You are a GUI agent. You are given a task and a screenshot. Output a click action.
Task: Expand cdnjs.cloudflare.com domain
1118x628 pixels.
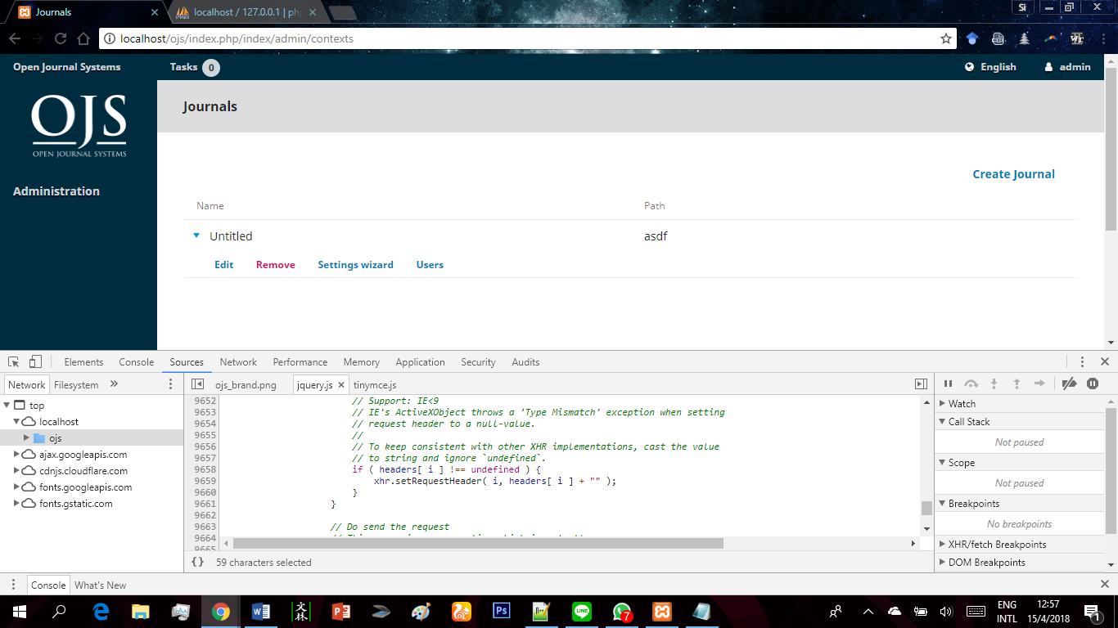click(x=16, y=470)
